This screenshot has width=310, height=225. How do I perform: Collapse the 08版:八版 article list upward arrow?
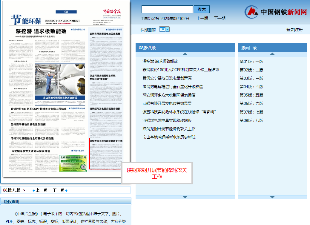tap(185, 54)
